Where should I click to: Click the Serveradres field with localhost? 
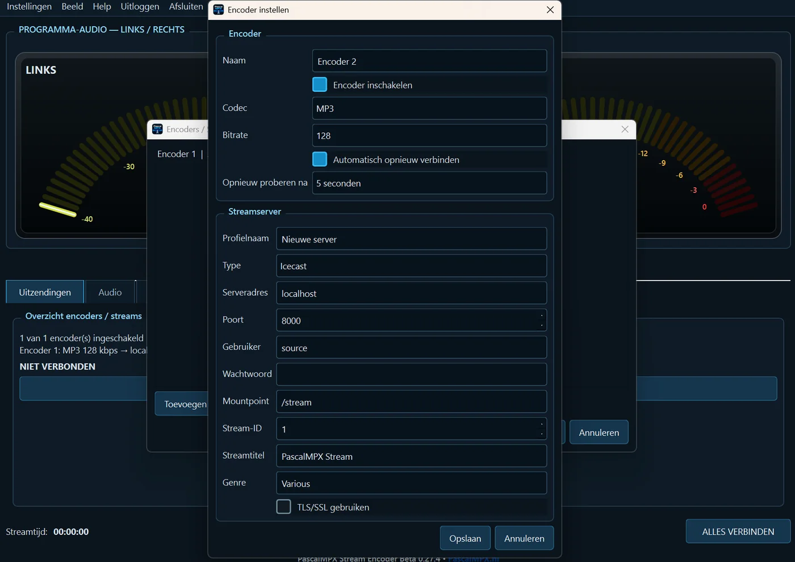(x=411, y=293)
